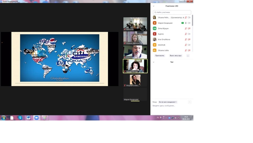Screen dimensions: 253x143
Task: Click the E avatar for Eujenio
Action: (x=155, y=34)
